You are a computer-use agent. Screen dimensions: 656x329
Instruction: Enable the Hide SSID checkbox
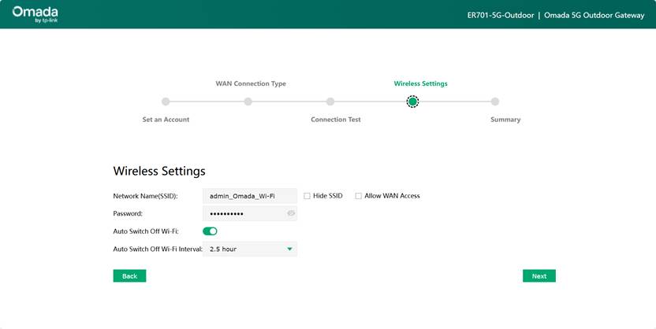pos(307,196)
